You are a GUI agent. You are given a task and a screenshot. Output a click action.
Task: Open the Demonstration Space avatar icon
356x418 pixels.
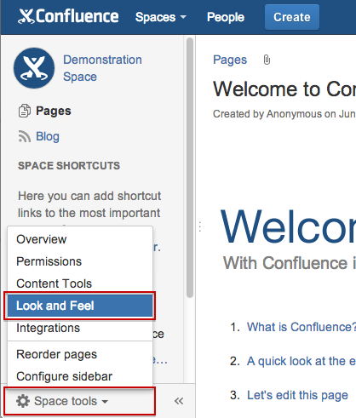pos(34,68)
